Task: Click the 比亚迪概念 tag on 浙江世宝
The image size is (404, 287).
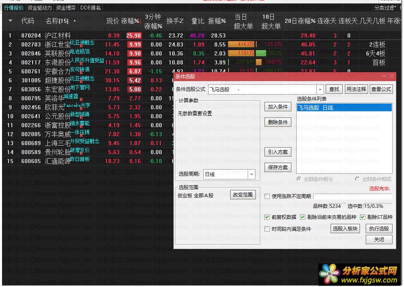Action: coord(82,42)
